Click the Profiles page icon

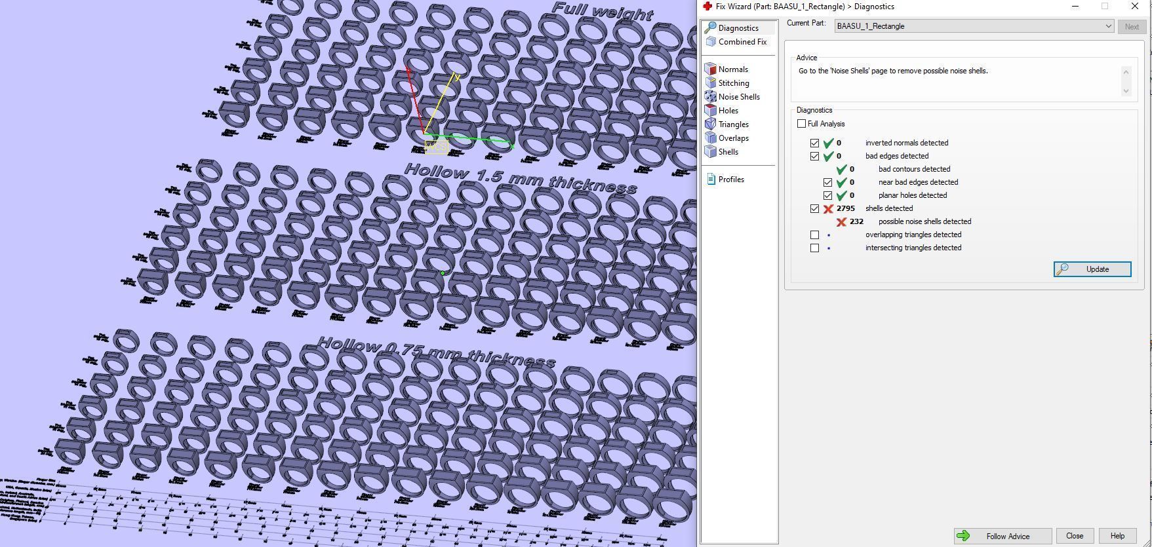711,179
